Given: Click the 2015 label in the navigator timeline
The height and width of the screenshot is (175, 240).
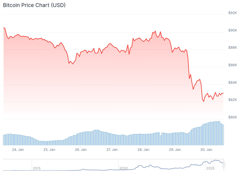Looking at the screenshot, I should (x=37, y=168).
